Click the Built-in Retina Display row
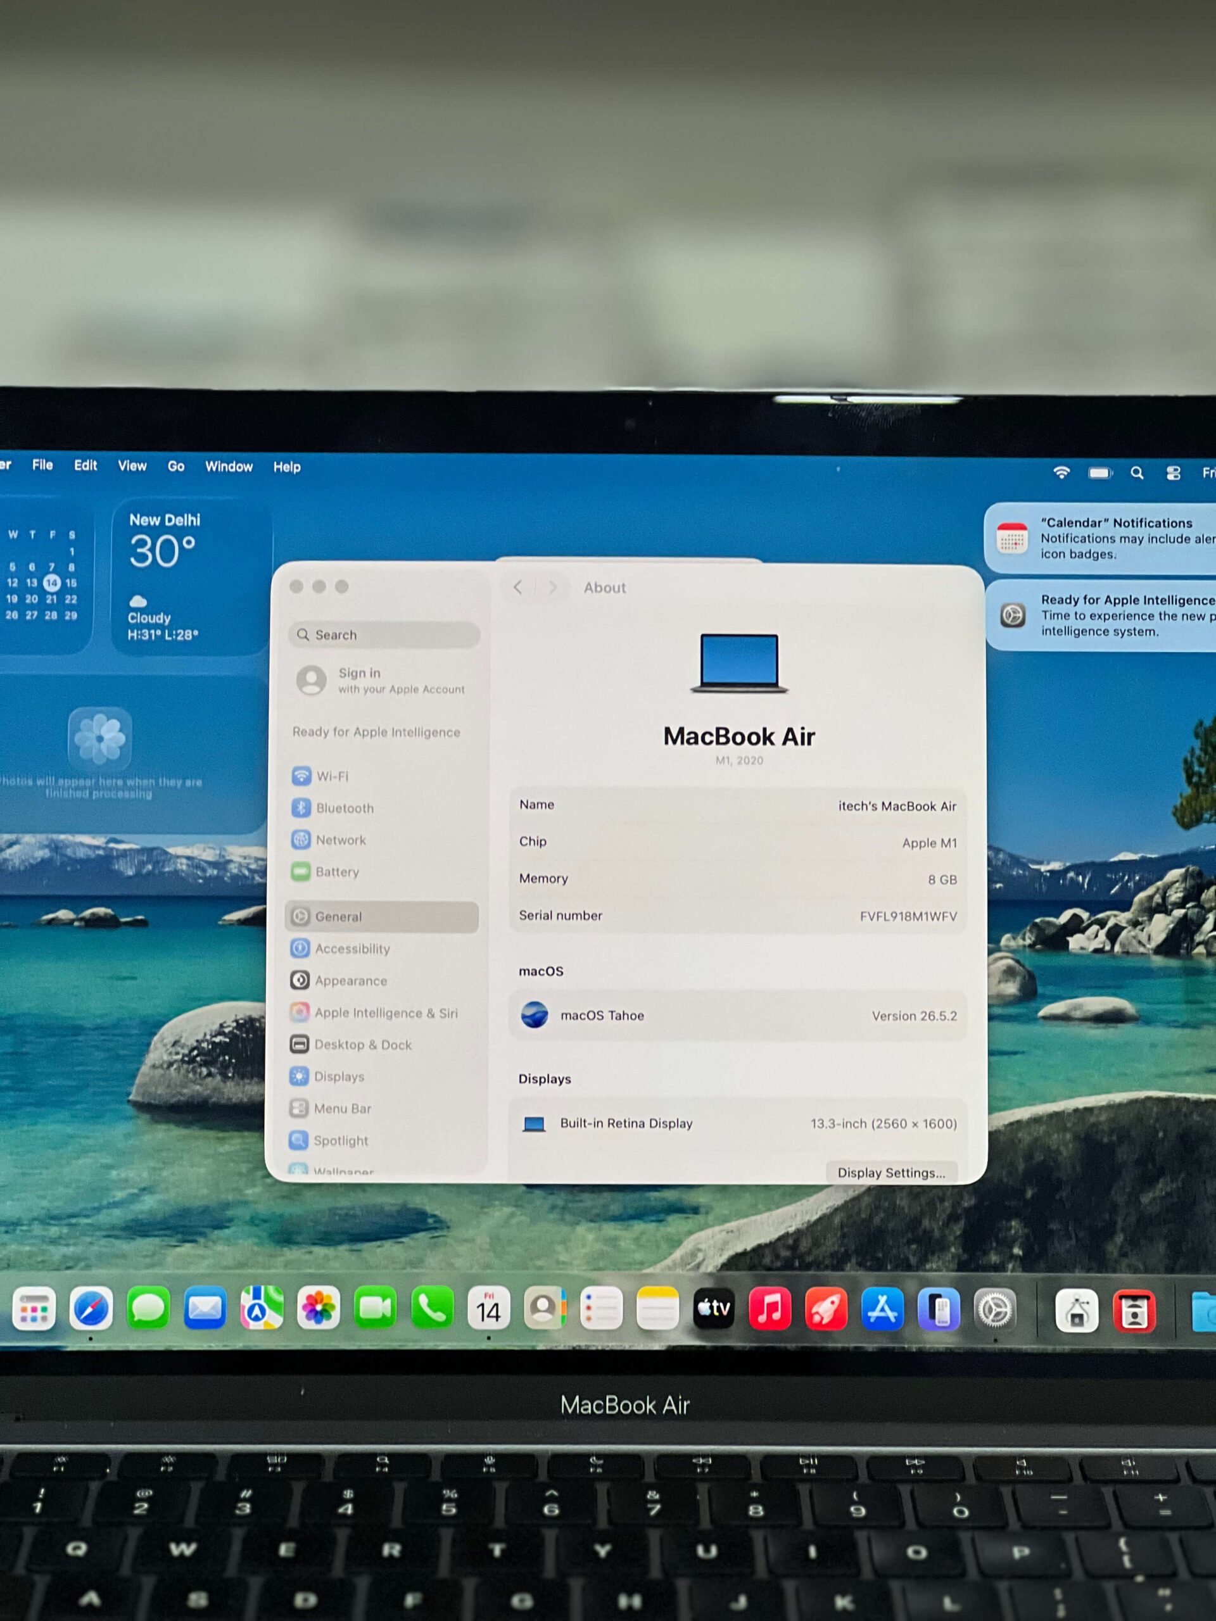Screen dimensions: 1216x1621 click(737, 1123)
